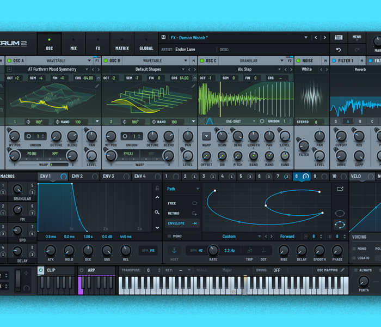Toggle FILTER 1 enable switch
The height and width of the screenshot is (327, 381).
(x=334, y=60)
